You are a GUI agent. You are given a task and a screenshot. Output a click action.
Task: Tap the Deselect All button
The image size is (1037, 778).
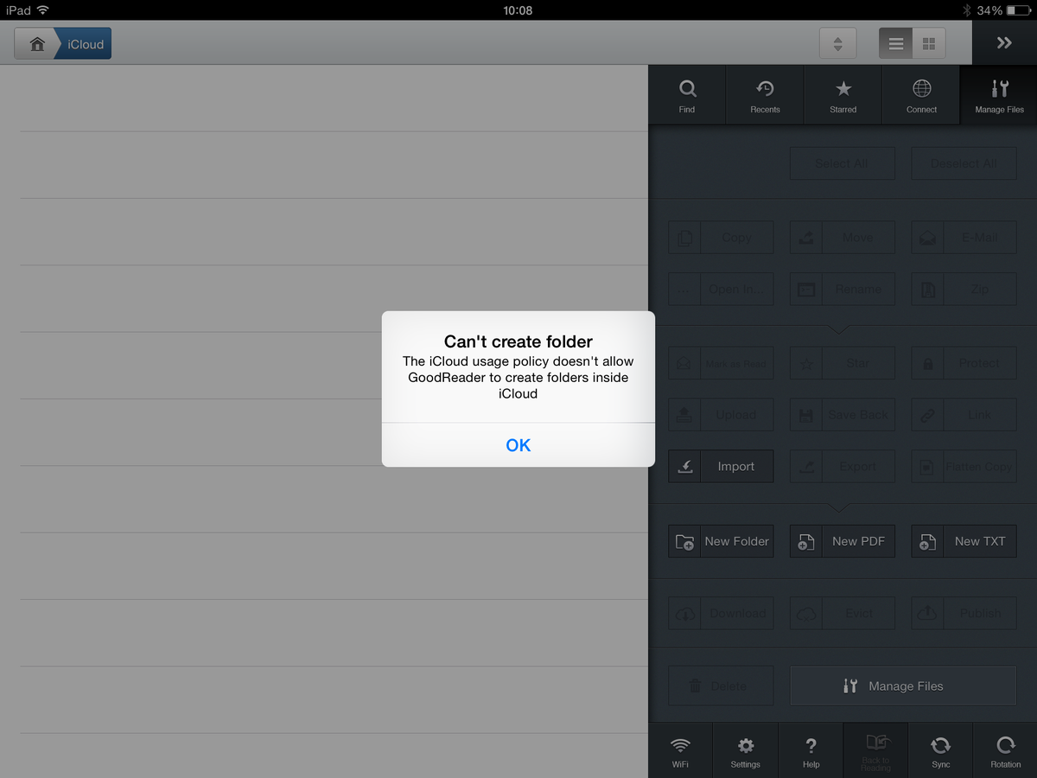964,163
